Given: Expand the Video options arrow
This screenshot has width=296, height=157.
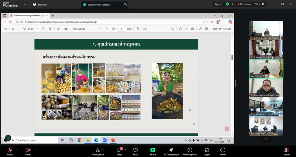Looking at the screenshot, I should 35,150.
